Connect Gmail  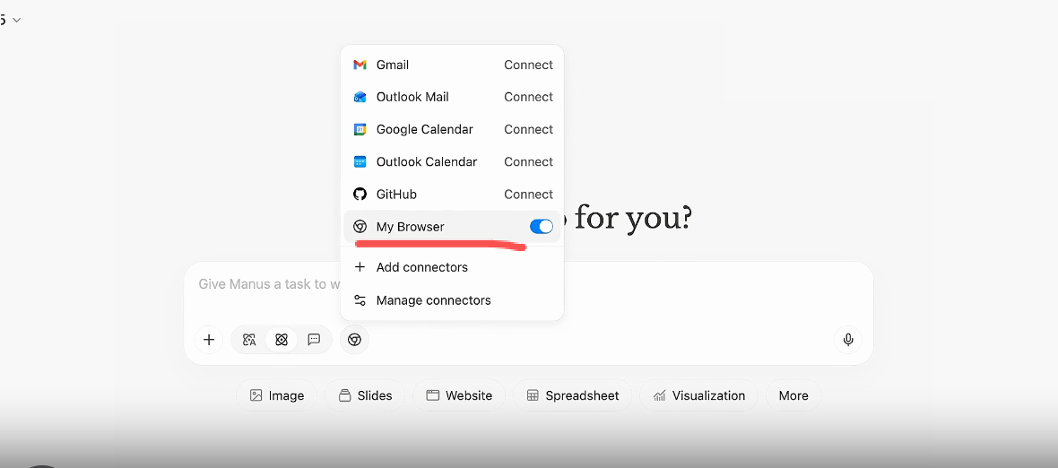point(528,65)
